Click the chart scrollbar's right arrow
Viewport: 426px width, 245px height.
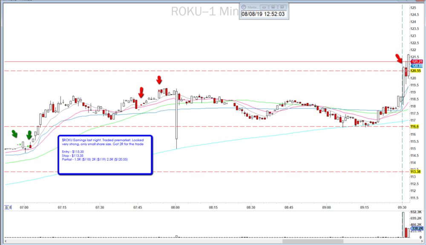pyautogui.click(x=422, y=241)
